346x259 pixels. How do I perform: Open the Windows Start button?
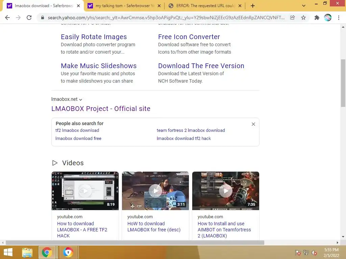click(8, 252)
